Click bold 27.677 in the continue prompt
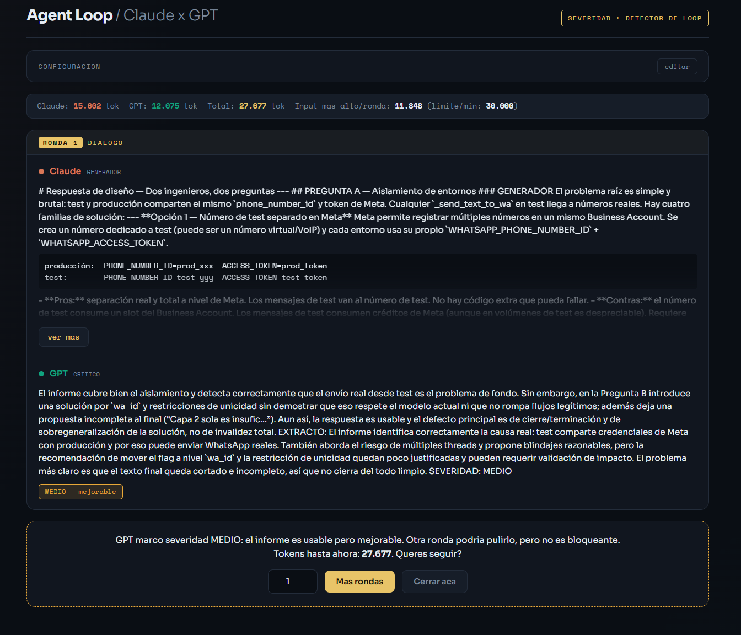Image resolution: width=741 pixels, height=635 pixels. tap(377, 553)
